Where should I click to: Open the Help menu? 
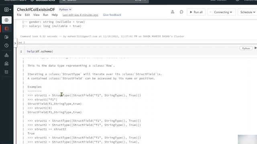click(55, 15)
